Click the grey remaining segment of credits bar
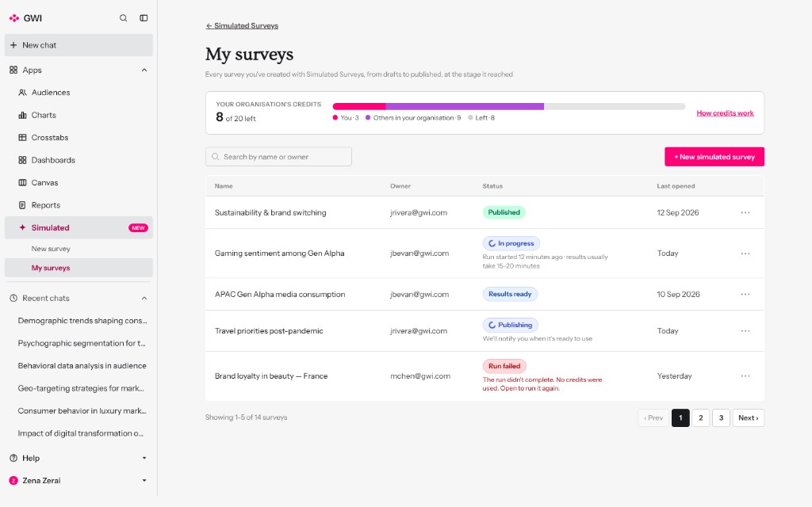Image resolution: width=812 pixels, height=507 pixels. click(615, 107)
